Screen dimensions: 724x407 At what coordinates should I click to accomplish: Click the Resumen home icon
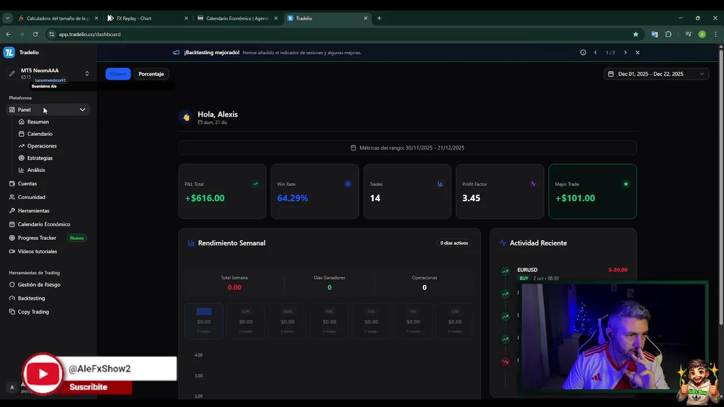point(21,122)
